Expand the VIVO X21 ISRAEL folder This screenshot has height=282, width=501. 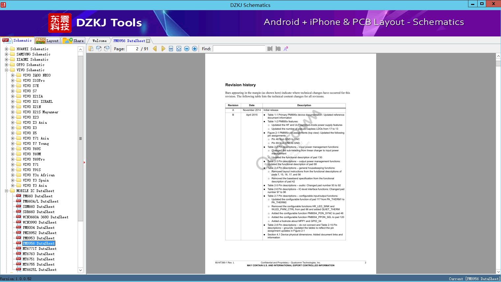(x=13, y=101)
